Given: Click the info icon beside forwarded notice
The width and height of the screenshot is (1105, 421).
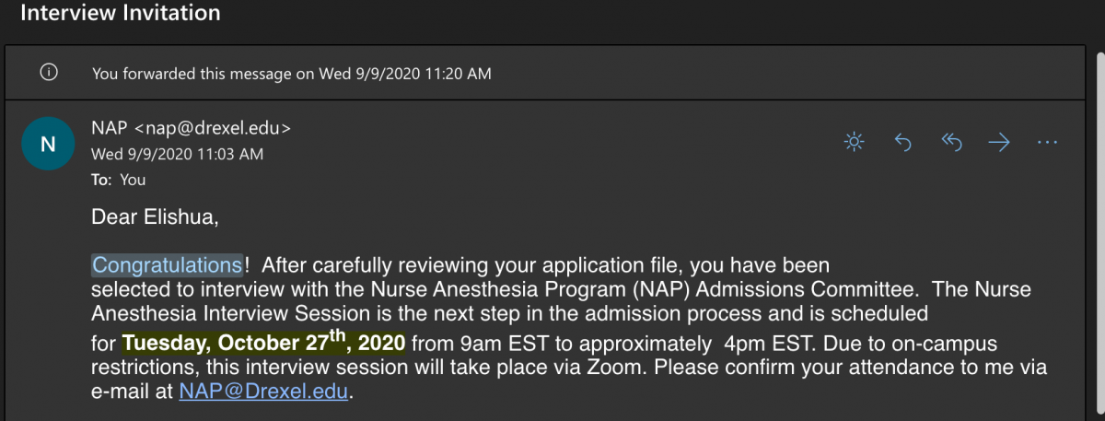Looking at the screenshot, I should tap(50, 73).
